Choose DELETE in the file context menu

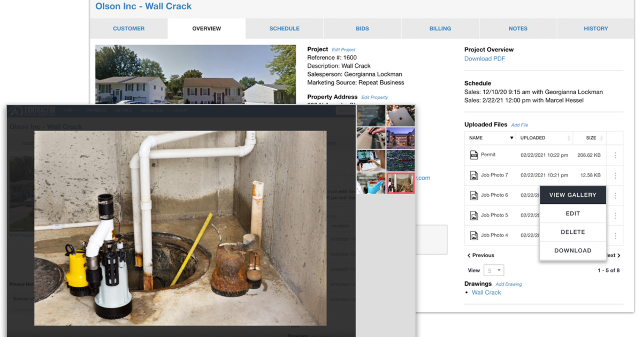point(573,232)
